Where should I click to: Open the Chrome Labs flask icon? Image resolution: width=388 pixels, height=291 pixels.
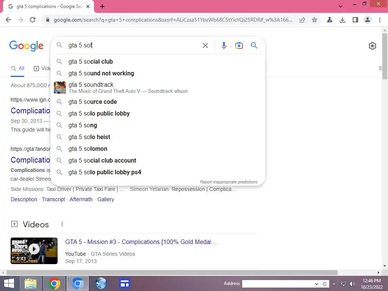point(329,20)
